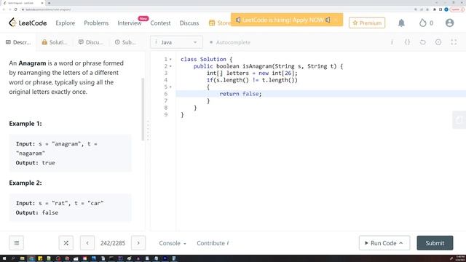
Task: Click the '242/2285' problem counter
Action: pos(113,243)
